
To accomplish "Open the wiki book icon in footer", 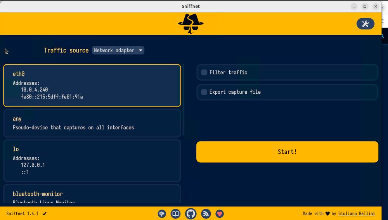I will click(176, 213).
